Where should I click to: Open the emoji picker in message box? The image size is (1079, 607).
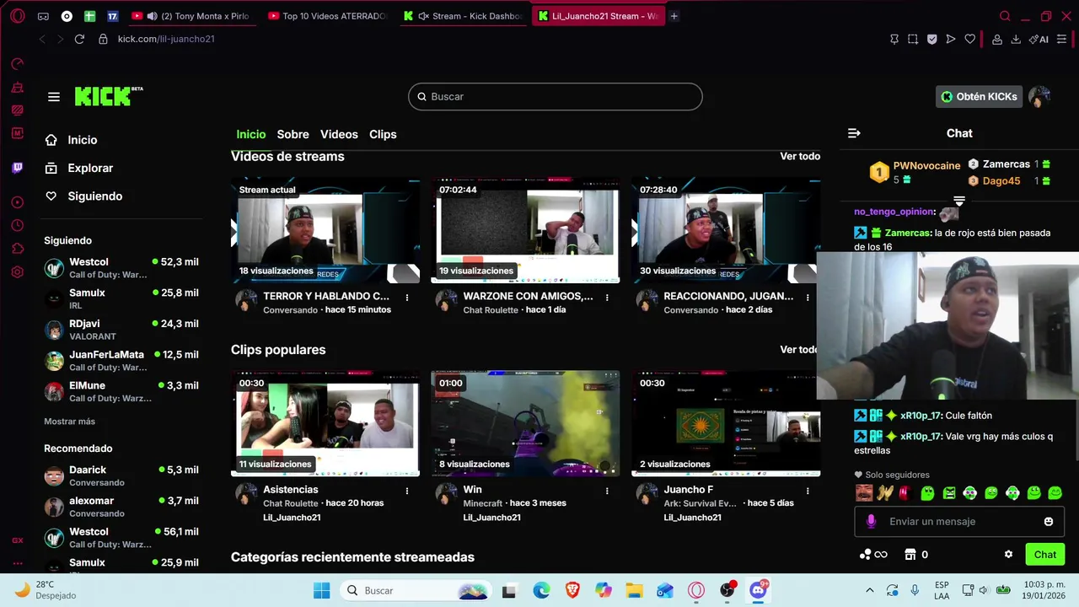click(x=1049, y=522)
